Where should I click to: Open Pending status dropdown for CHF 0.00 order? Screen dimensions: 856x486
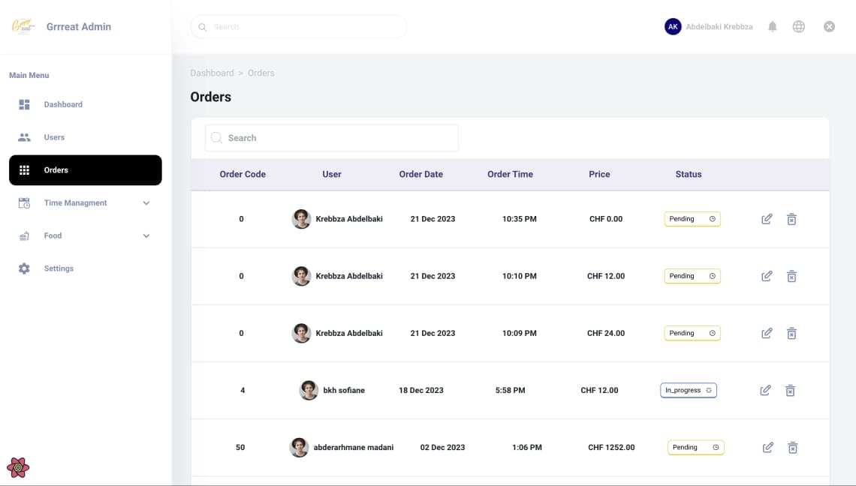[692, 219]
